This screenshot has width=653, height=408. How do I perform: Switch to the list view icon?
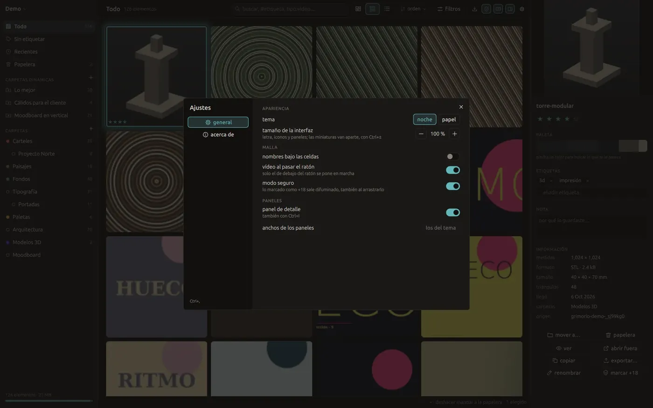click(x=387, y=9)
